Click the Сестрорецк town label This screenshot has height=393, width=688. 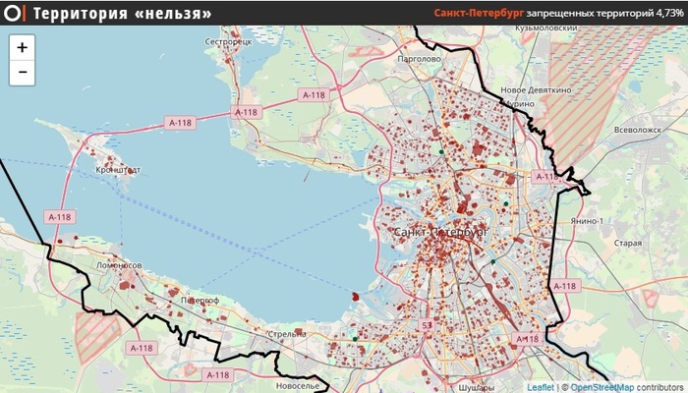coord(229,41)
